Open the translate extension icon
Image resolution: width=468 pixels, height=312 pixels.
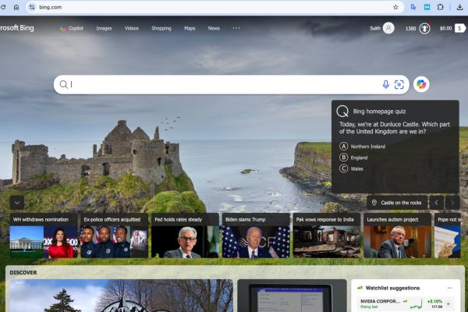(413, 7)
